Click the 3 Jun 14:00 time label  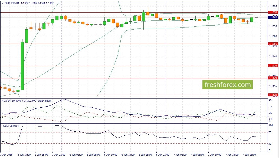coord(24,155)
